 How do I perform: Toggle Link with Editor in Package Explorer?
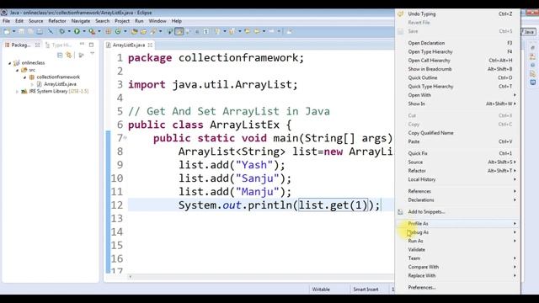(x=69, y=55)
